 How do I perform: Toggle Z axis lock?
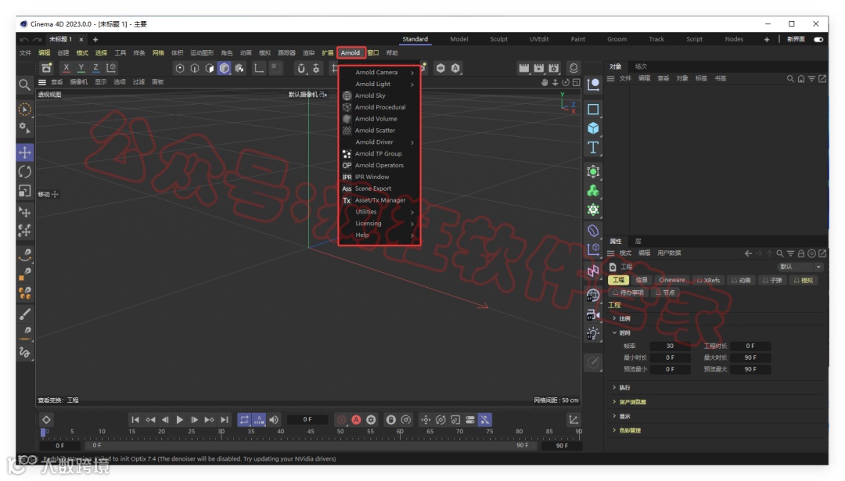95,68
